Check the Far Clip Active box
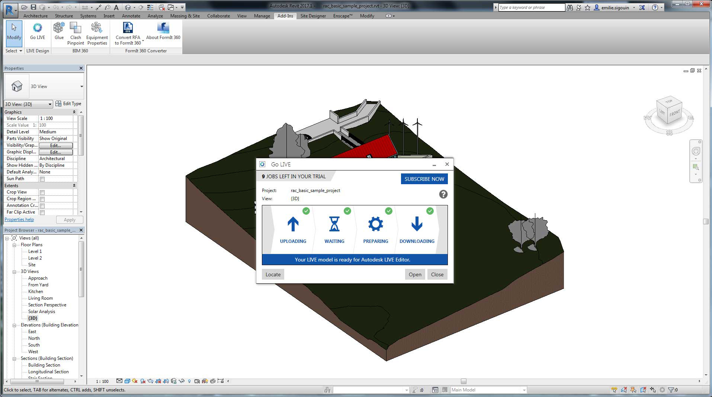 42,212
